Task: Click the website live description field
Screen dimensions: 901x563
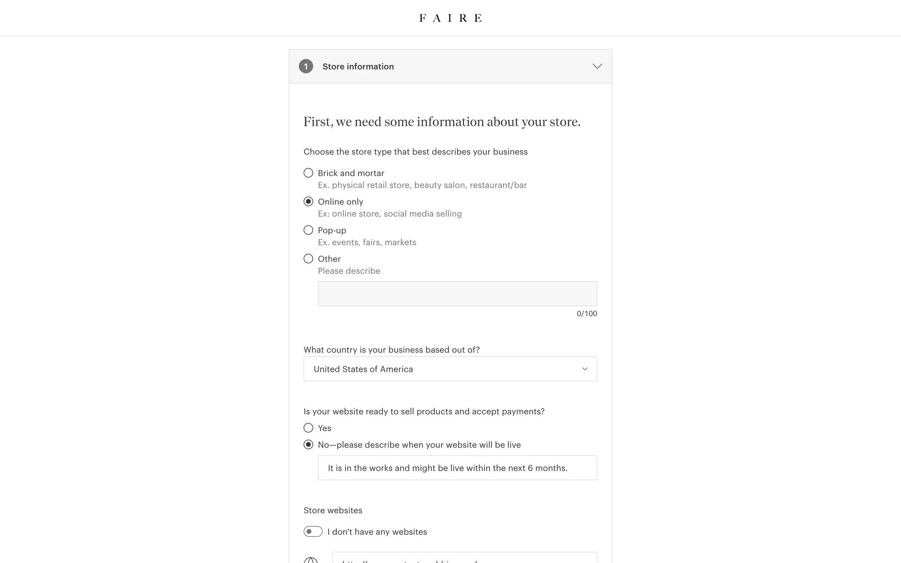Action: 457,468
